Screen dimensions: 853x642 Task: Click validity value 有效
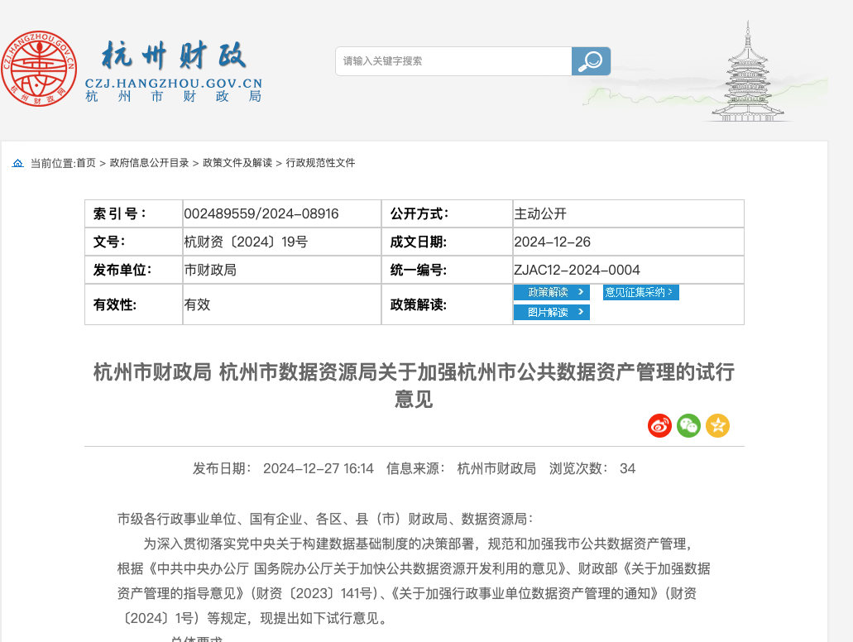click(x=197, y=304)
